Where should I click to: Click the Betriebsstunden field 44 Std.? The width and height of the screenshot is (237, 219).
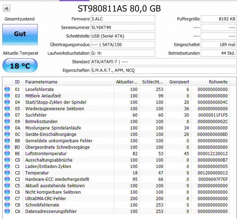(x=218, y=53)
